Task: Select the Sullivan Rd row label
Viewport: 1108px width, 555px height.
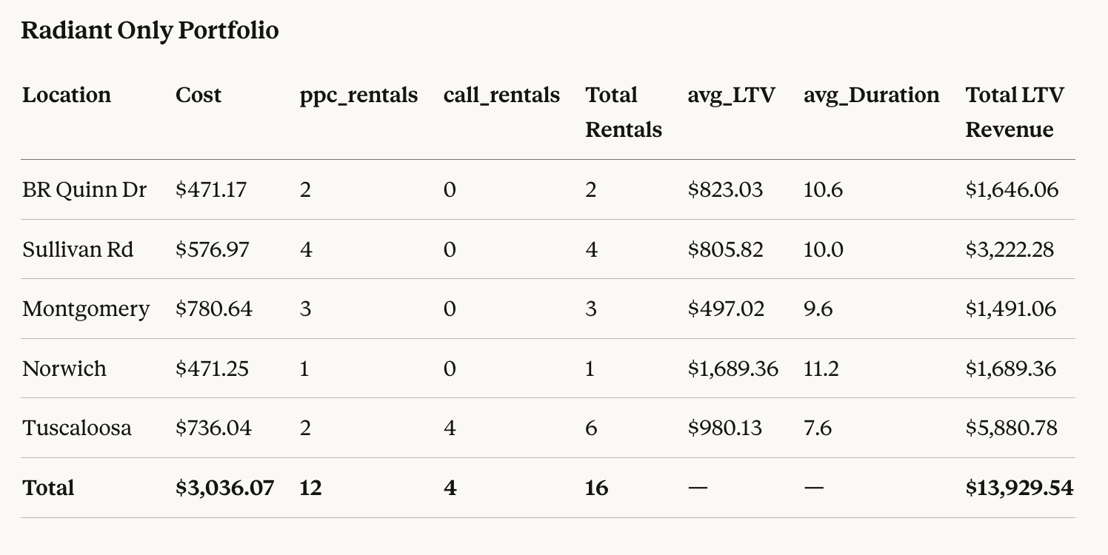Action: point(78,249)
